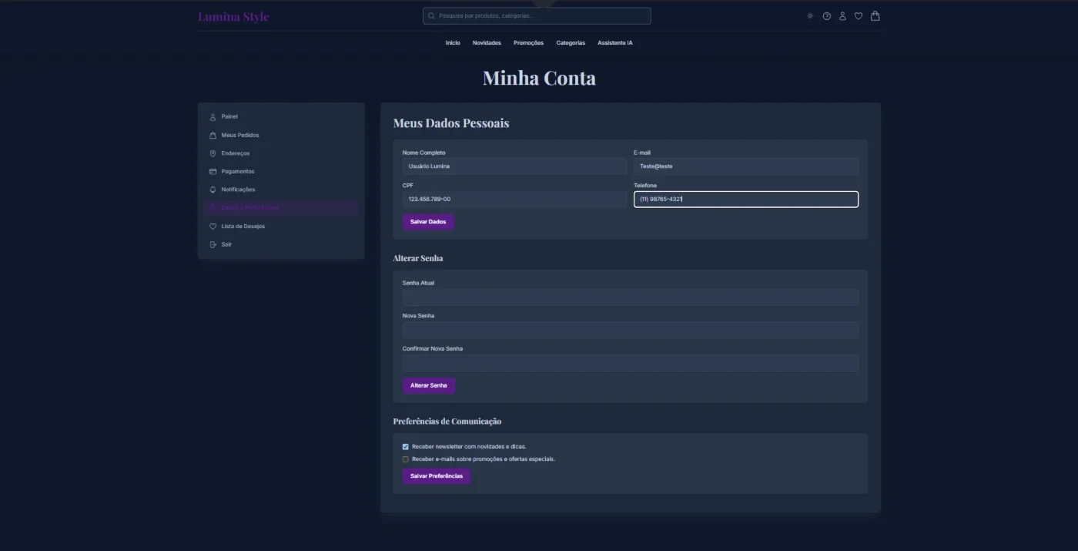Screen dimensions: 1078x551
Task: Go to the Promoções menu item
Action: click(528, 43)
